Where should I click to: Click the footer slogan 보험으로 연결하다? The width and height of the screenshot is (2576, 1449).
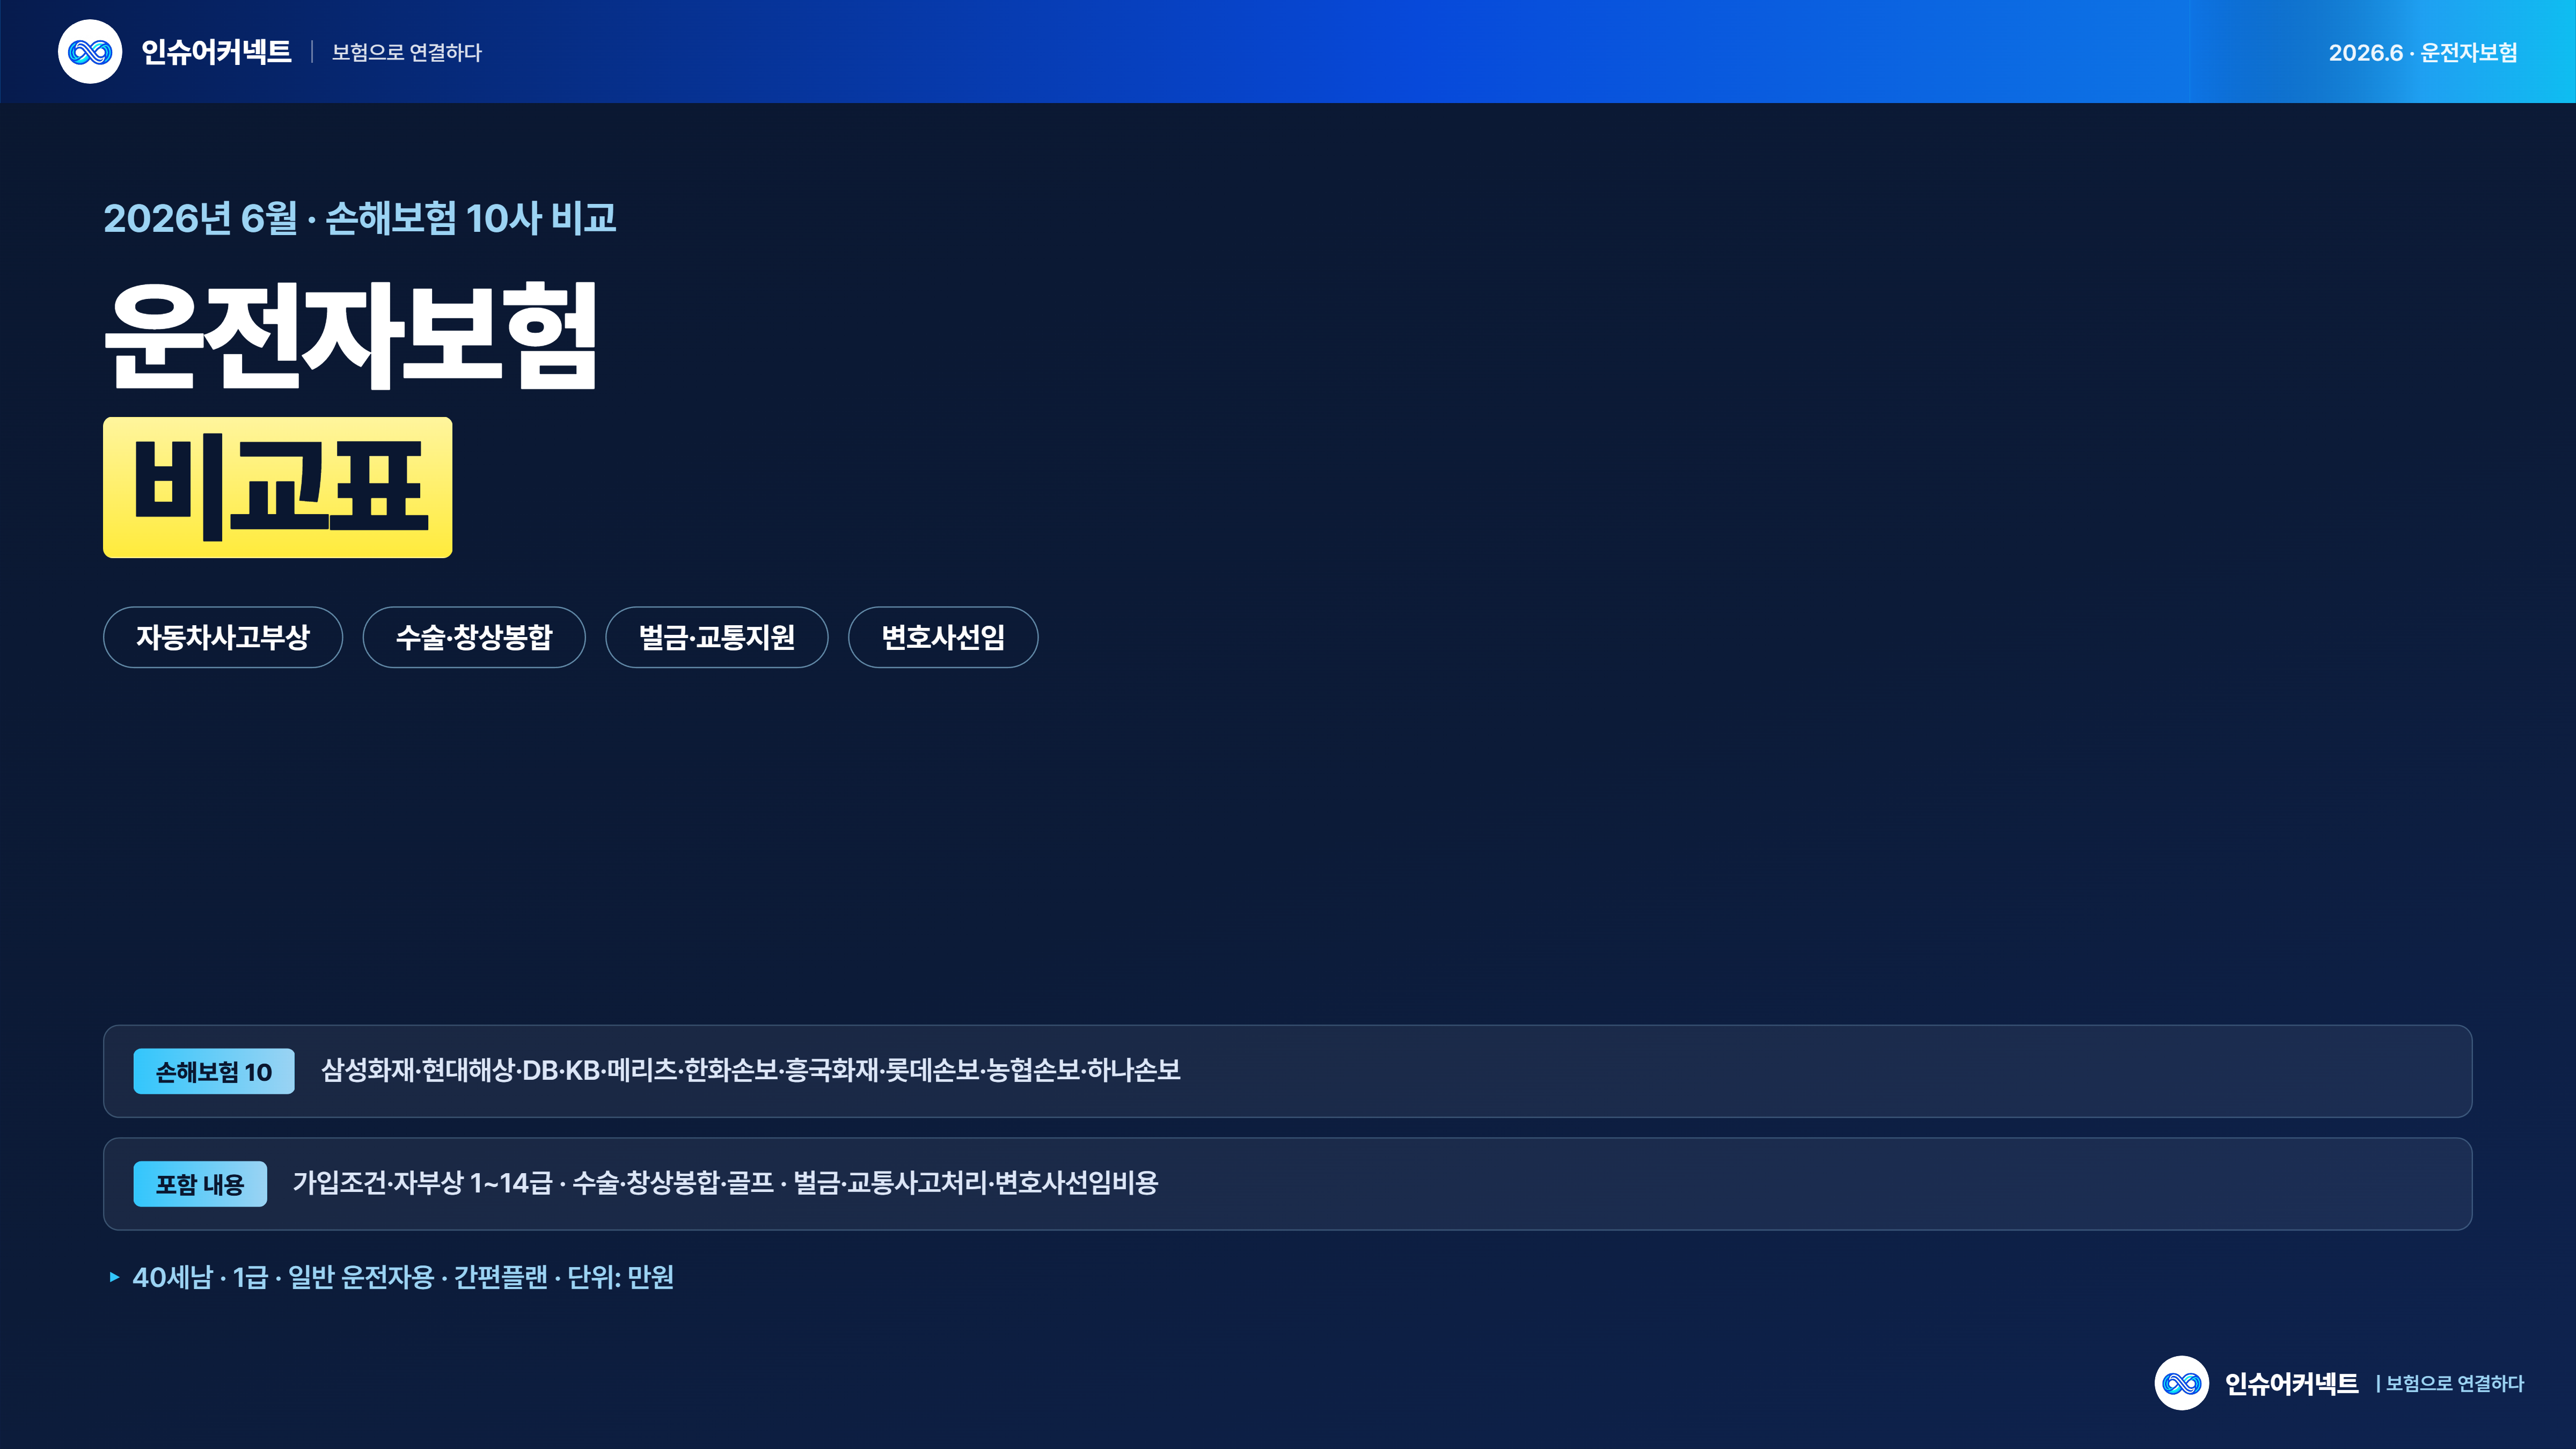point(2454,1383)
